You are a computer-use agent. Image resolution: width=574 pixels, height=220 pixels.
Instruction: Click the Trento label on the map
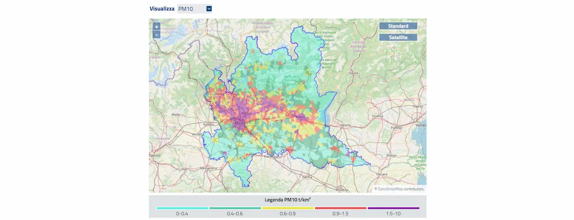(353, 73)
